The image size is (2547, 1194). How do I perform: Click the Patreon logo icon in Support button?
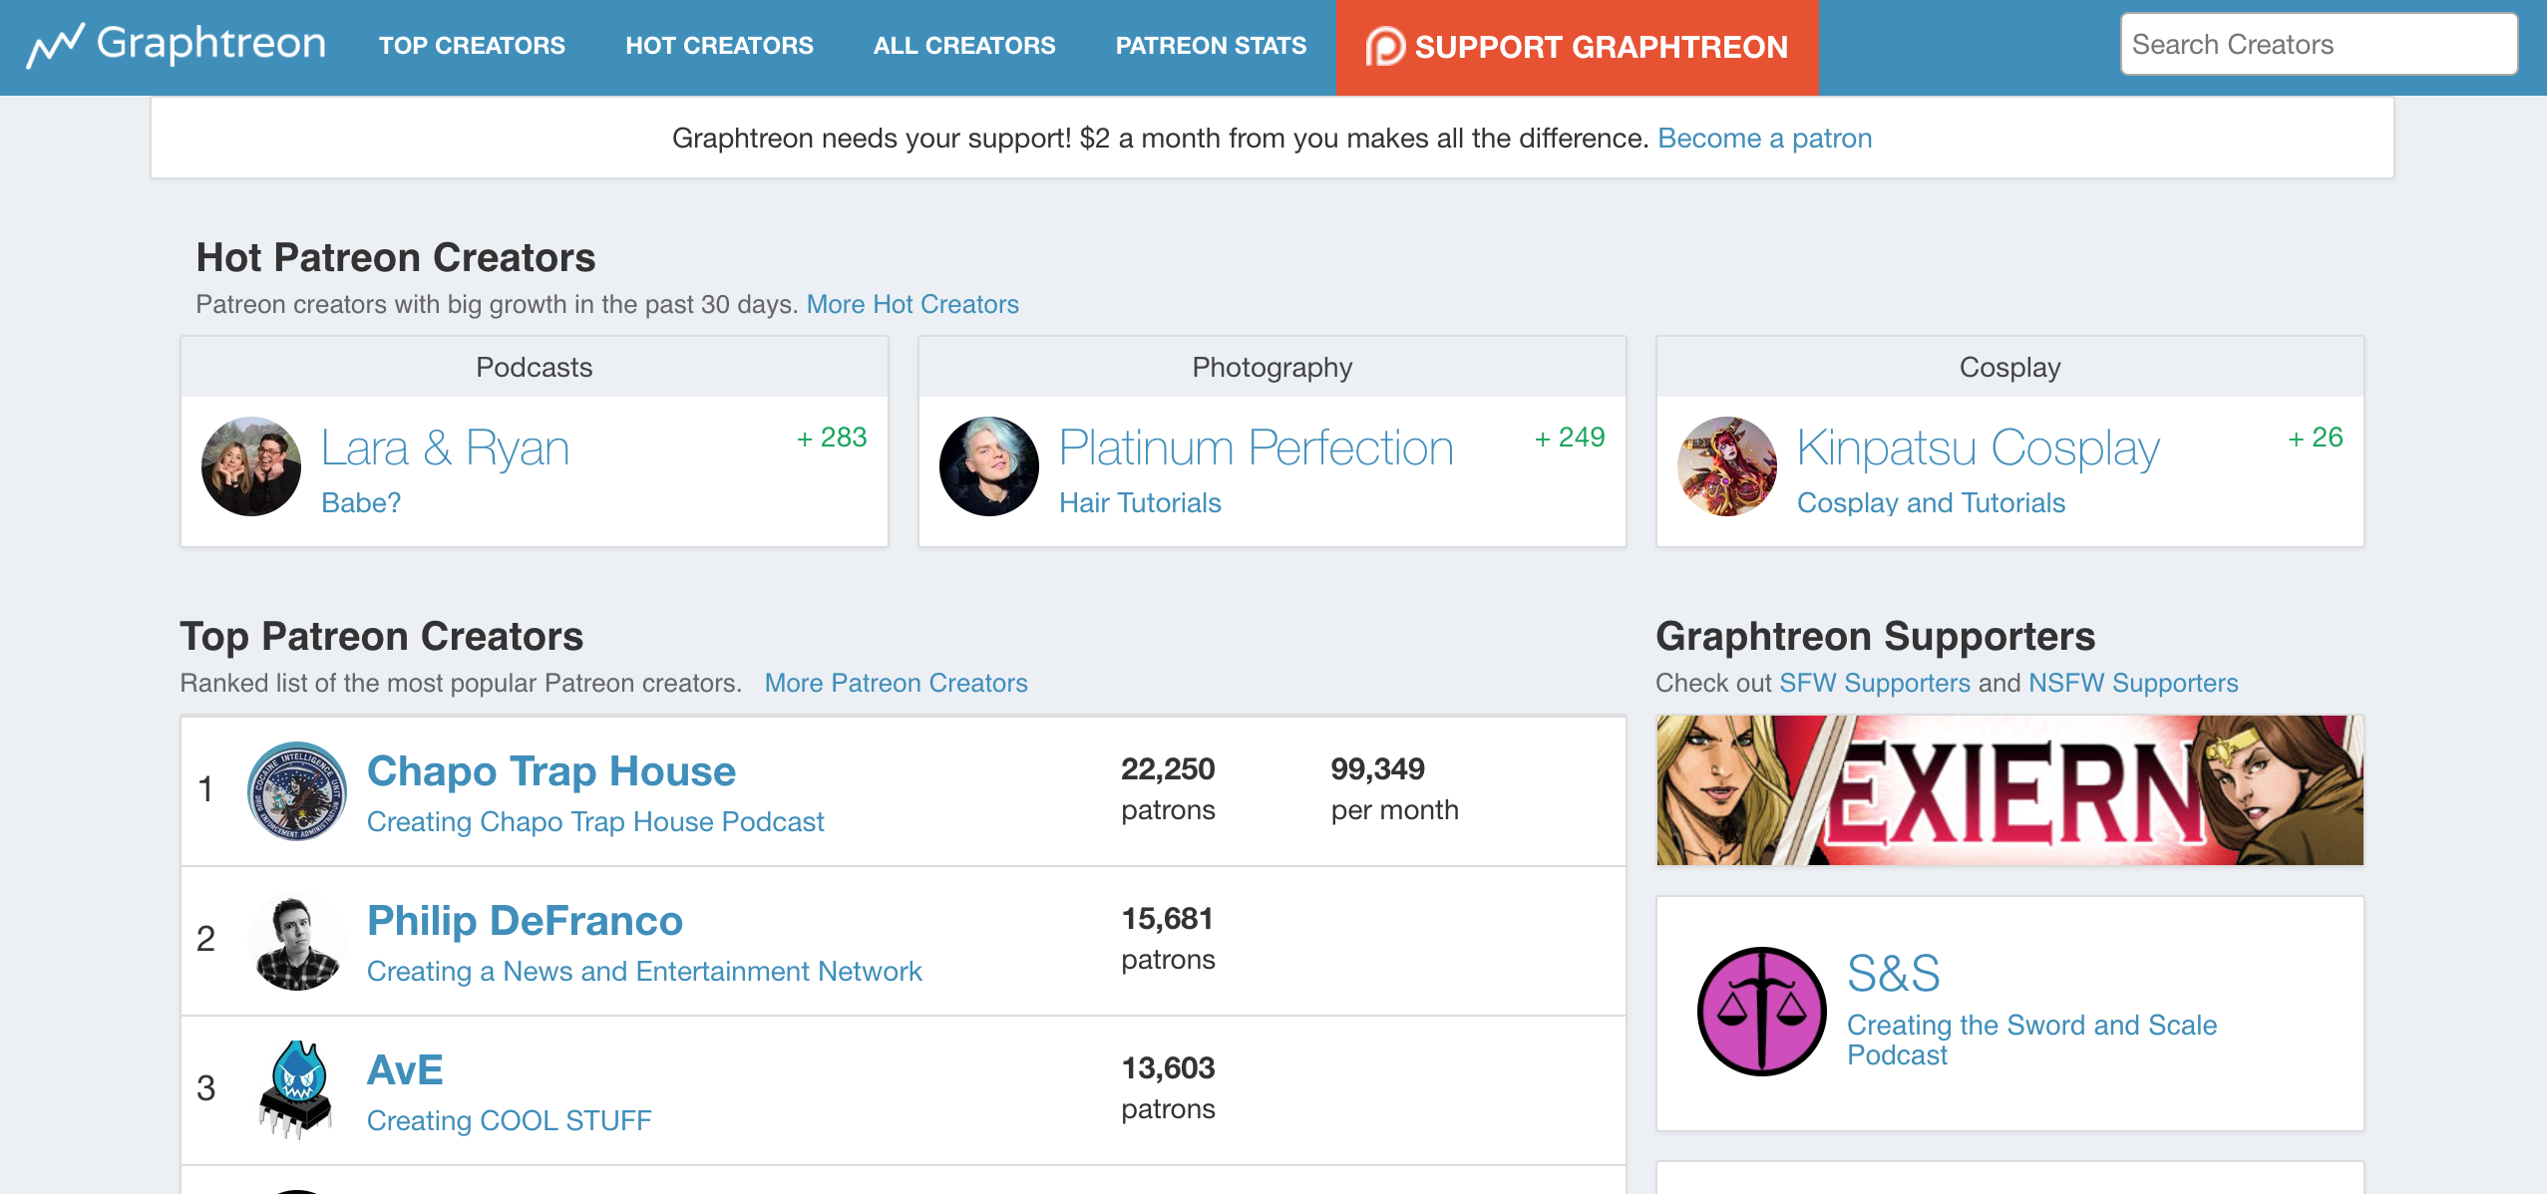(x=1385, y=46)
